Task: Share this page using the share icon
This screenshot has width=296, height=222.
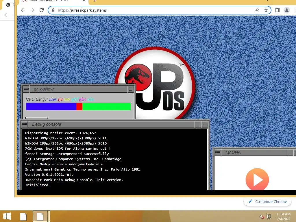Action: point(257,10)
